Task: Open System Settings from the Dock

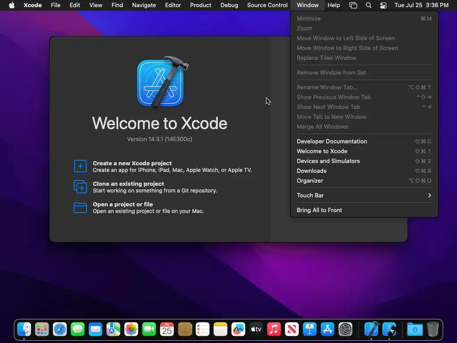Action: [x=345, y=330]
